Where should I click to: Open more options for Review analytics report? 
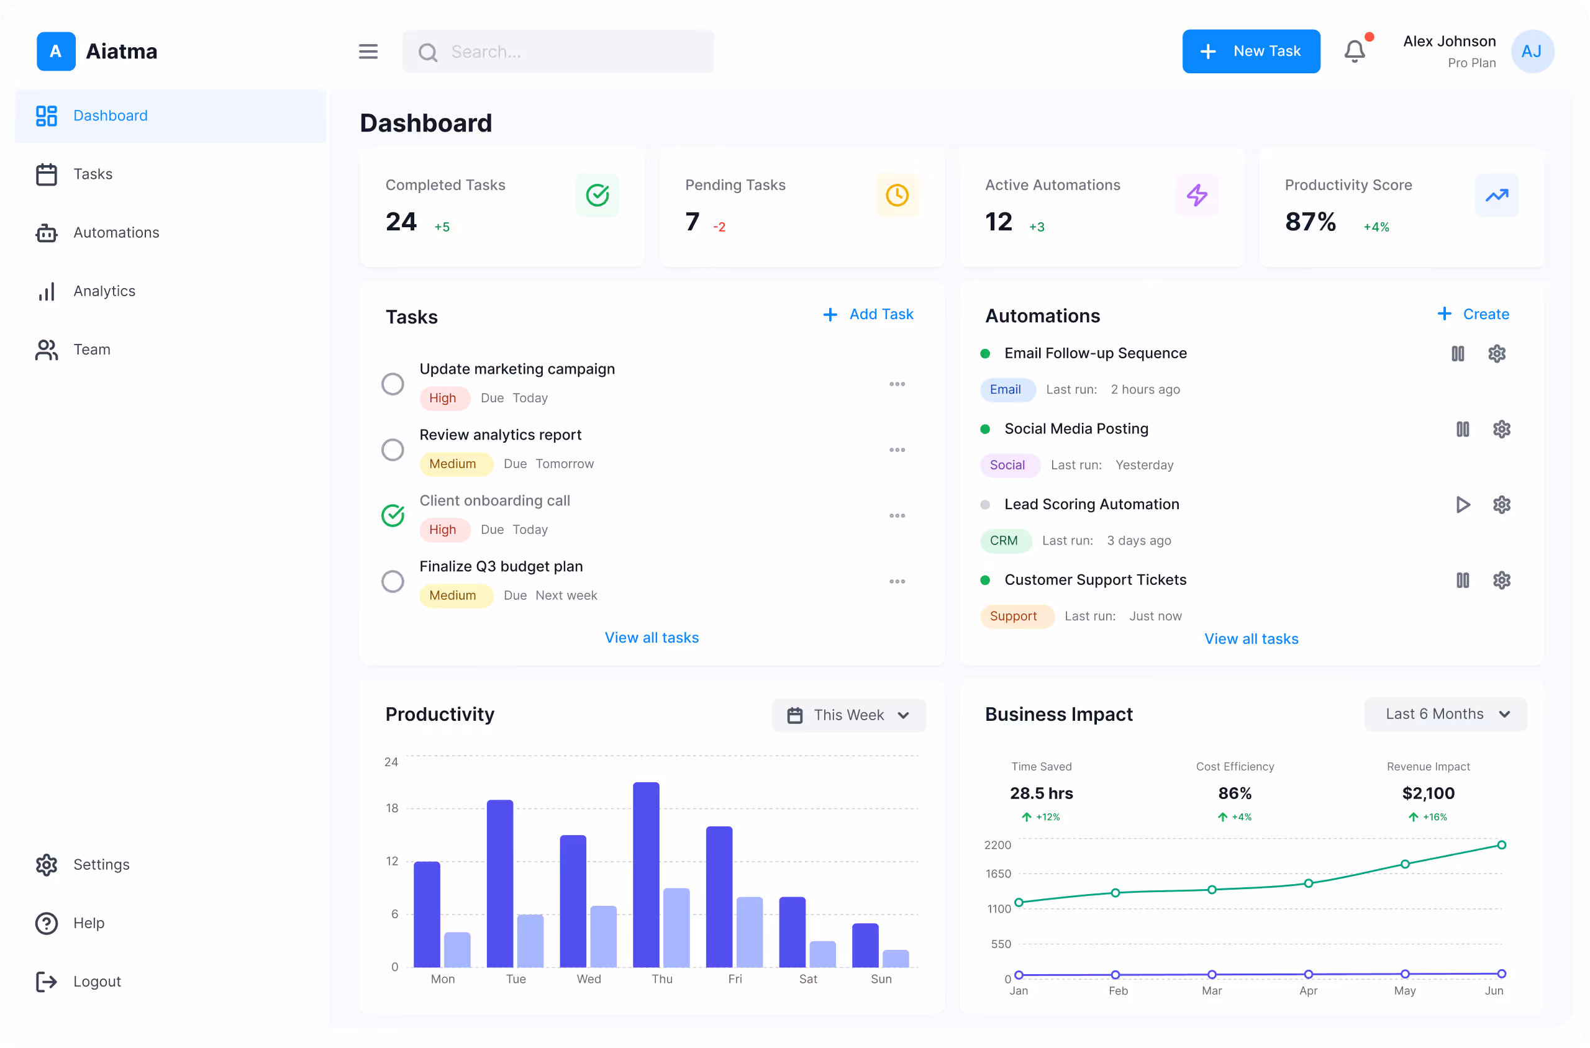pyautogui.click(x=897, y=450)
